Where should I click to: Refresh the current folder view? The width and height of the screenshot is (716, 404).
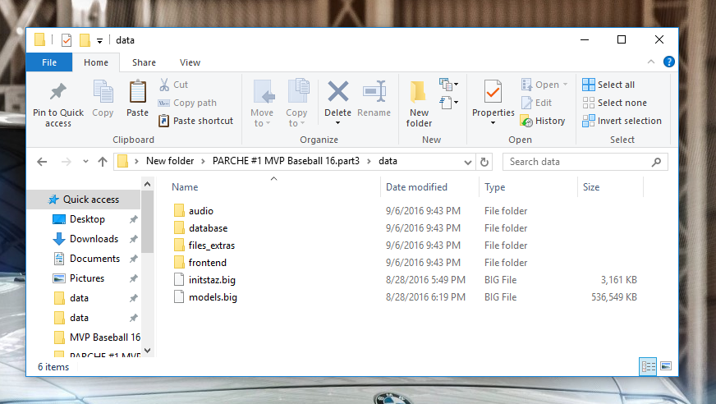484,162
